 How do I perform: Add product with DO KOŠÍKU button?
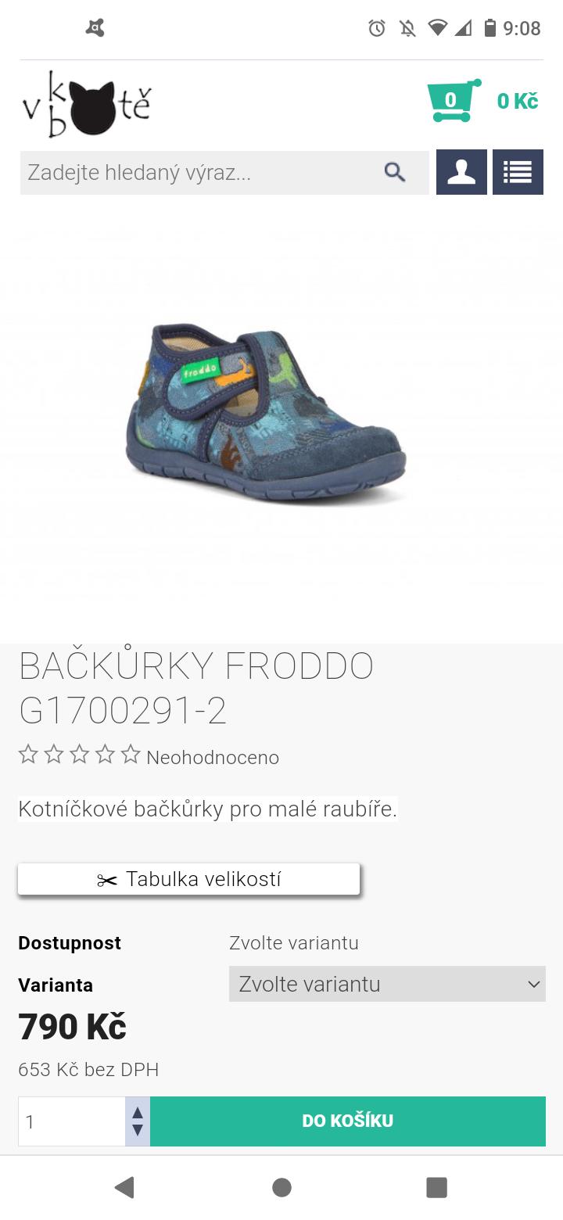348,1121
